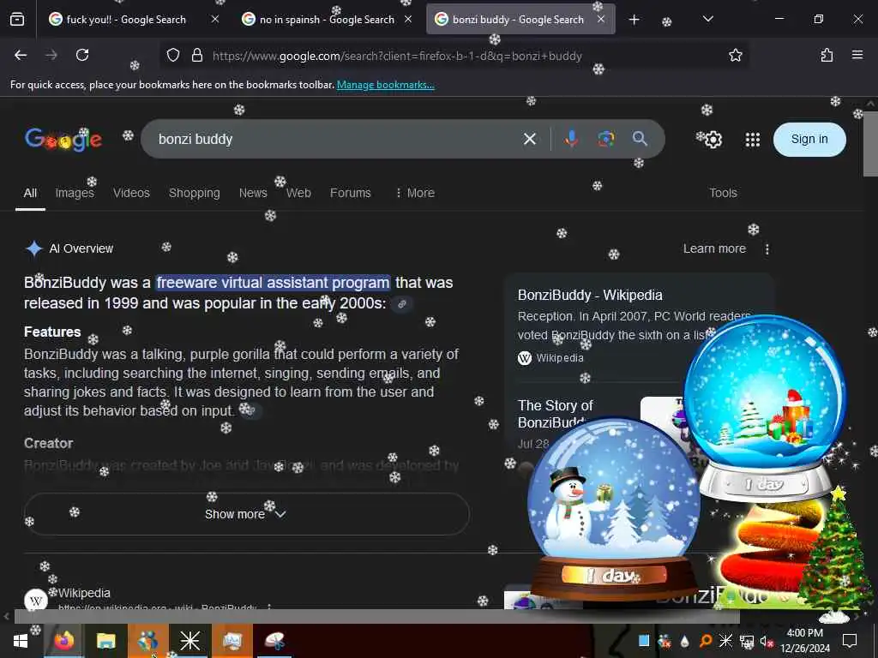Open the Google apps grid
Viewport: 878px width, 658px height.
pyautogui.click(x=753, y=140)
